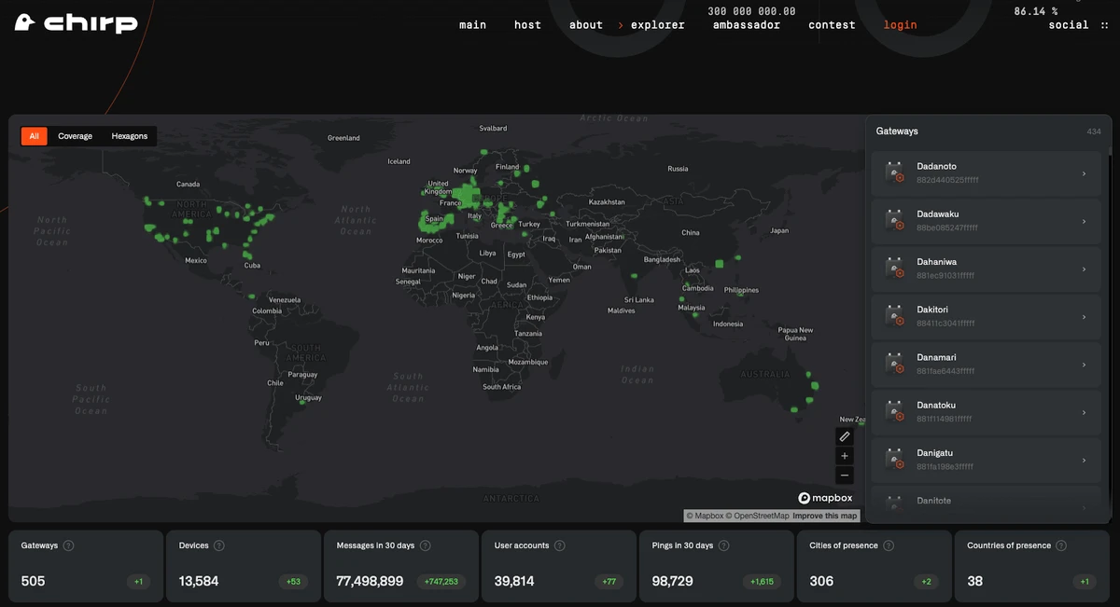1120x607 pixels.
Task: Switch map to Hexagons view
Action: pyautogui.click(x=130, y=136)
